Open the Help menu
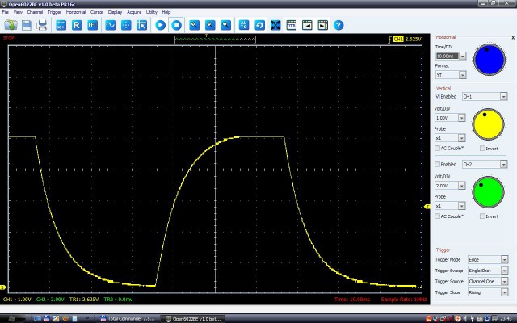The image size is (517, 323). 166,12
